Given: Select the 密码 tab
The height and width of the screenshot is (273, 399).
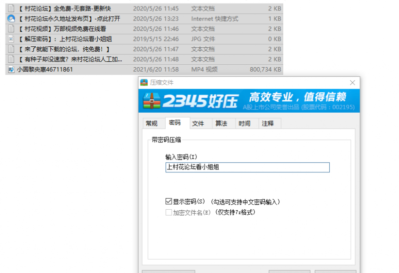Looking at the screenshot, I should [x=175, y=123].
